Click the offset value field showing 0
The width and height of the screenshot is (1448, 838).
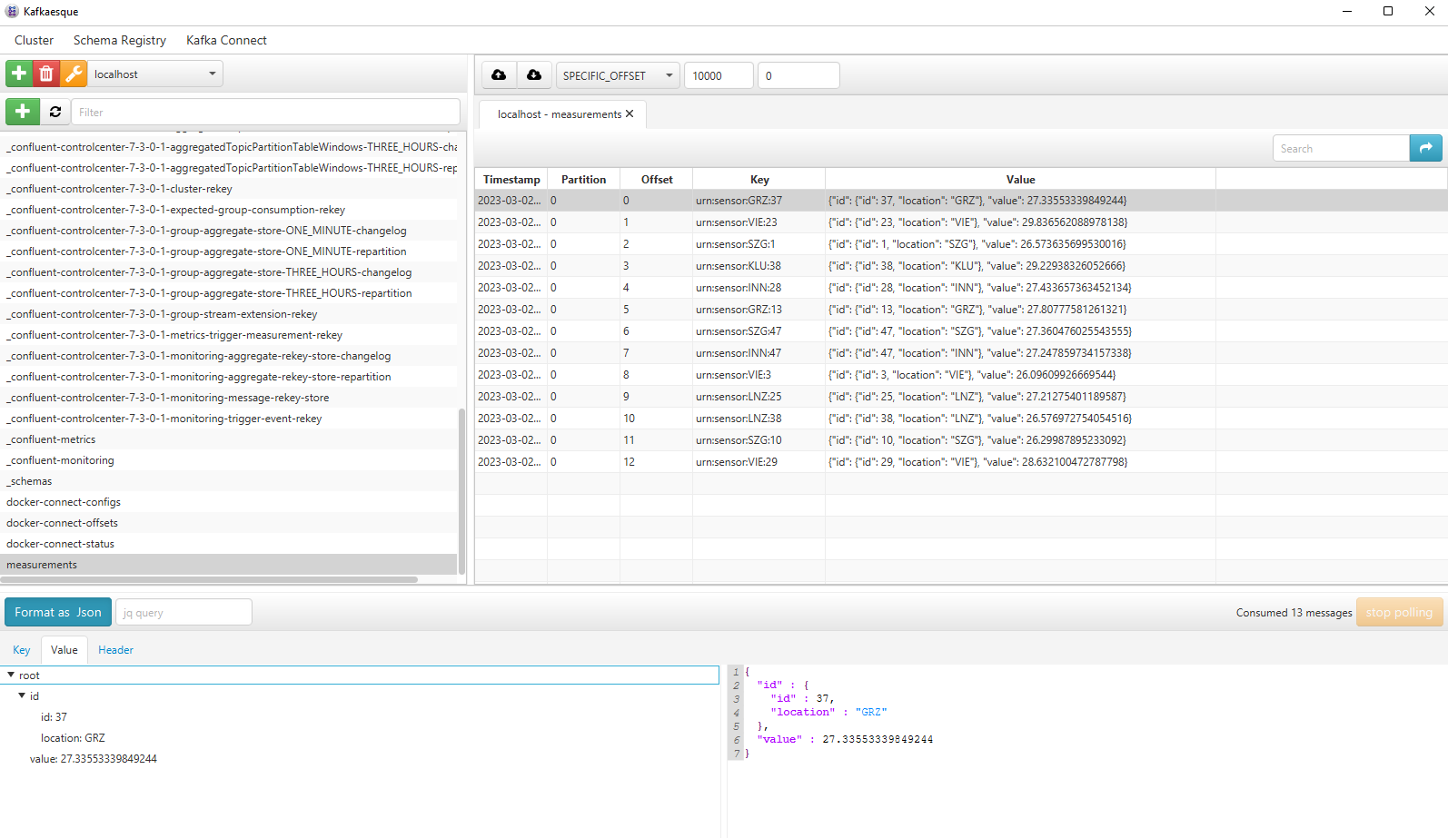click(x=798, y=75)
